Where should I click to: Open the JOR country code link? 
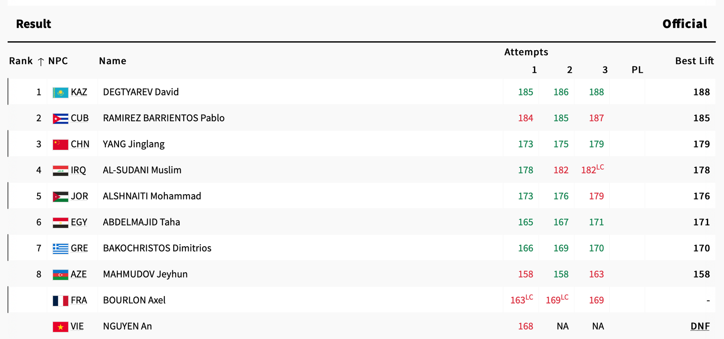pos(80,196)
